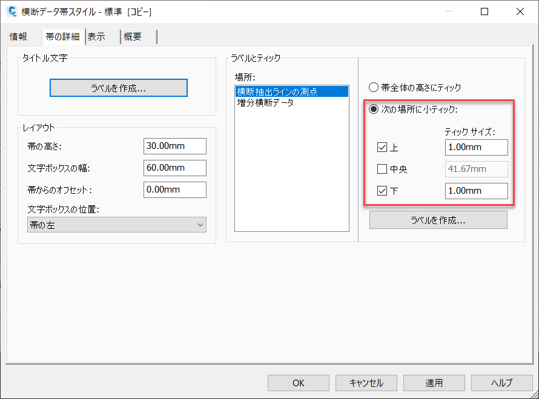This screenshot has height=399, width=539.
Task: Click the 適用 button
Action: point(434,383)
